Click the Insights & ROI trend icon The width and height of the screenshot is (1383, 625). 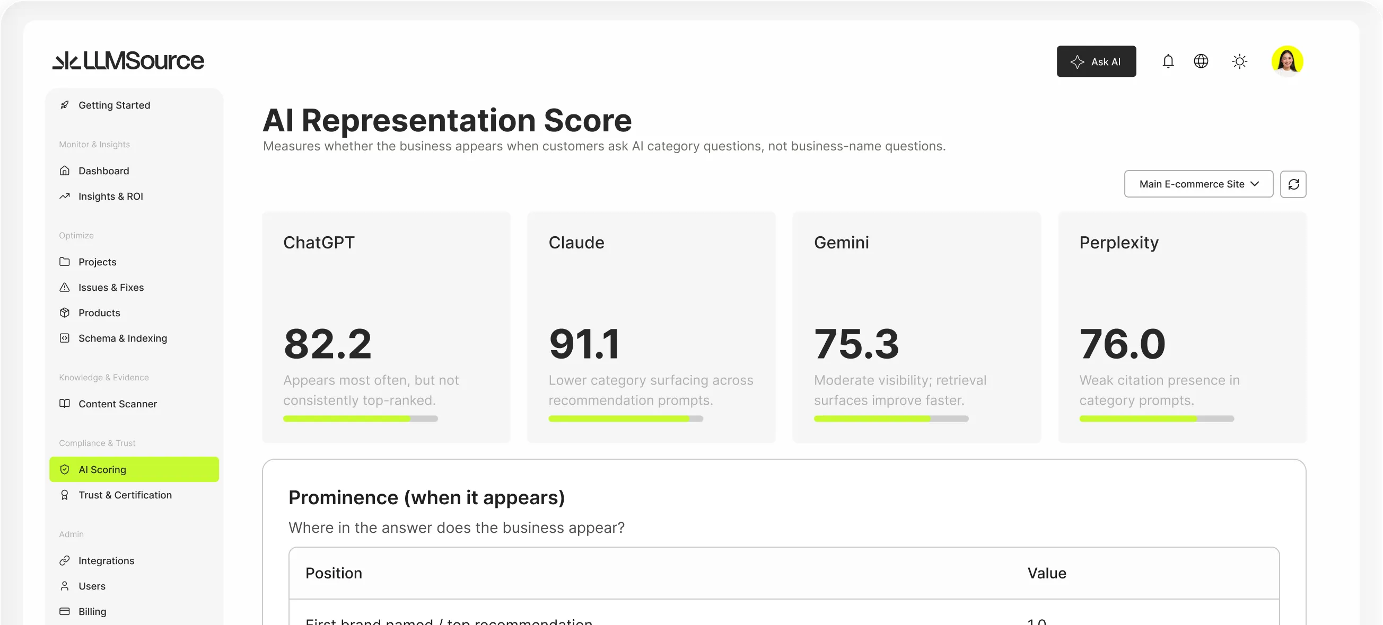pyautogui.click(x=64, y=196)
